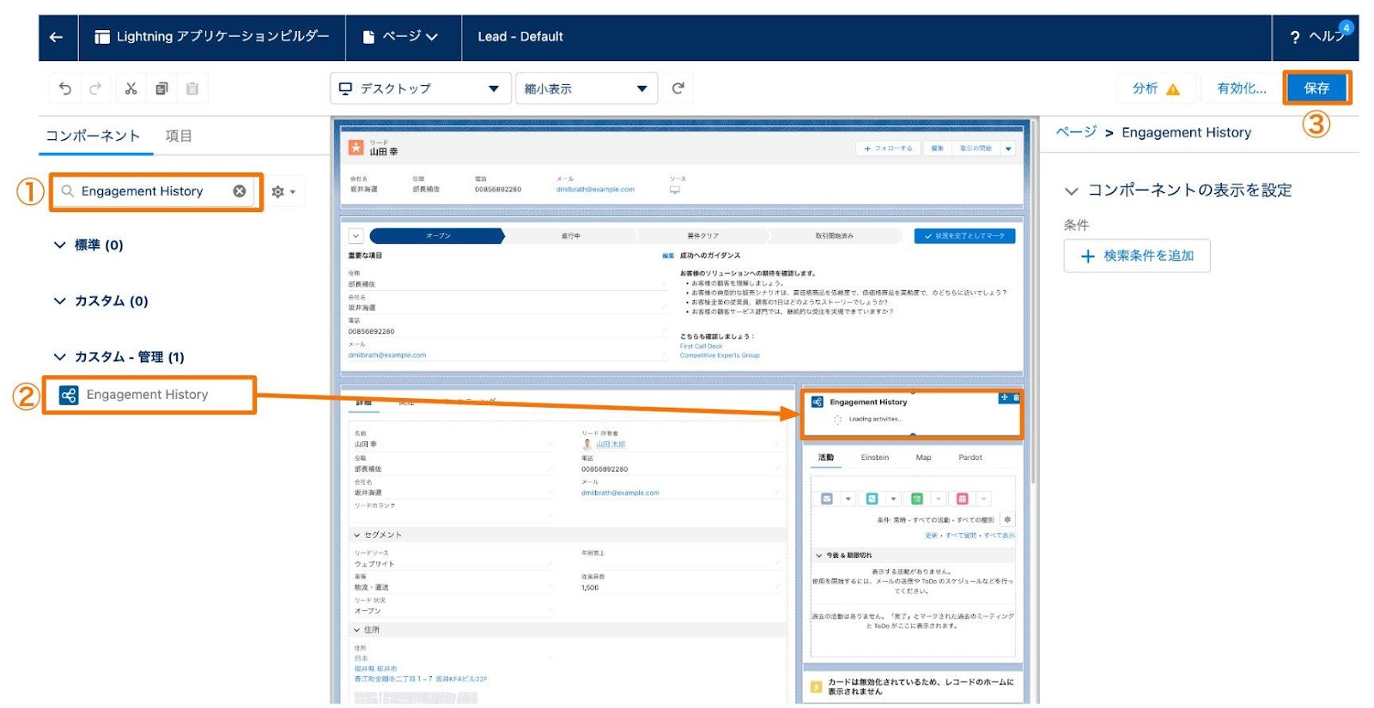Open the email action dropdown arrow
1374x708 pixels.
(848, 499)
